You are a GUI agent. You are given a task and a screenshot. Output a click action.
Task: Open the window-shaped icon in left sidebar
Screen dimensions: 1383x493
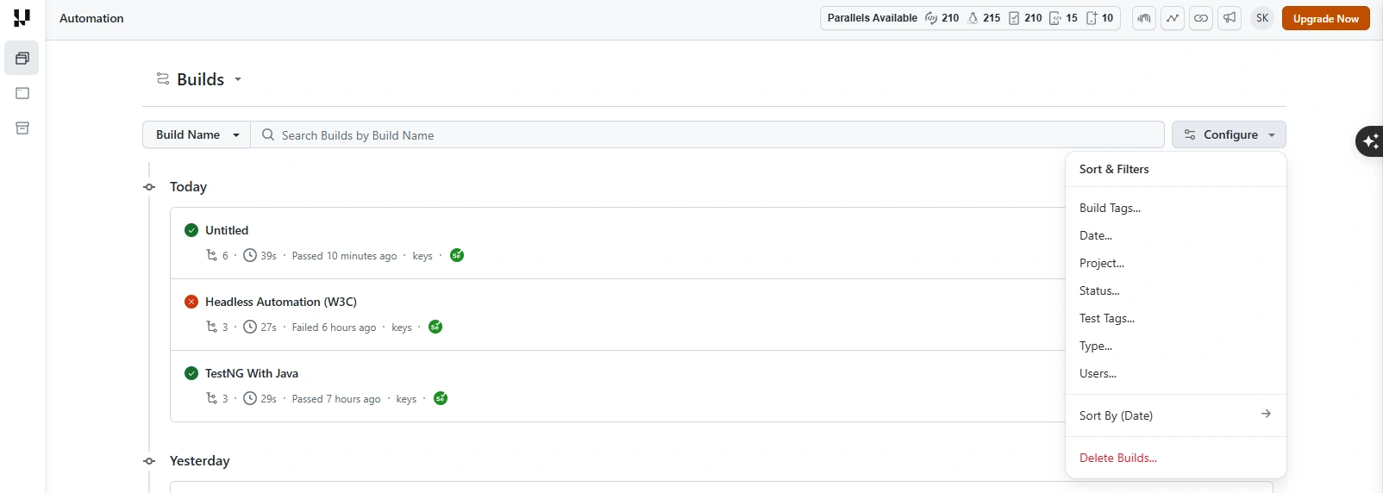click(22, 93)
